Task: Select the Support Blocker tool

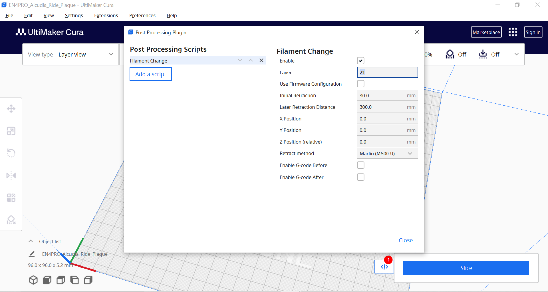Action: (11, 220)
